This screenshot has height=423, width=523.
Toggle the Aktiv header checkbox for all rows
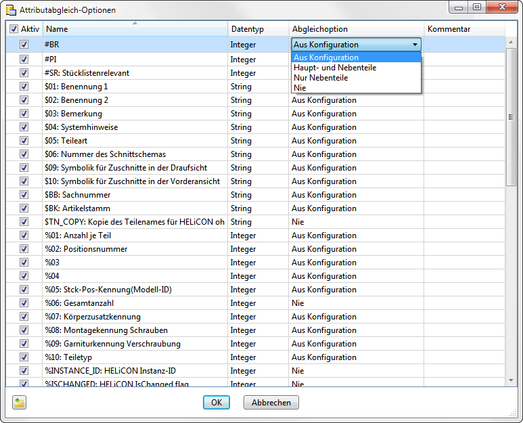point(14,30)
